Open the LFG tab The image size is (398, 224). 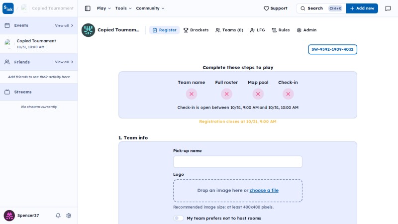pos(257,30)
